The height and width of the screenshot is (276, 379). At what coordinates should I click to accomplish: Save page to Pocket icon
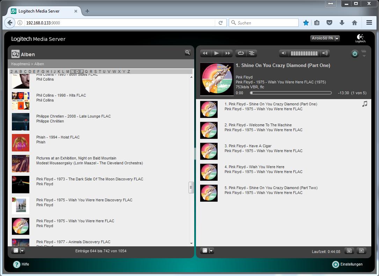pos(329,23)
